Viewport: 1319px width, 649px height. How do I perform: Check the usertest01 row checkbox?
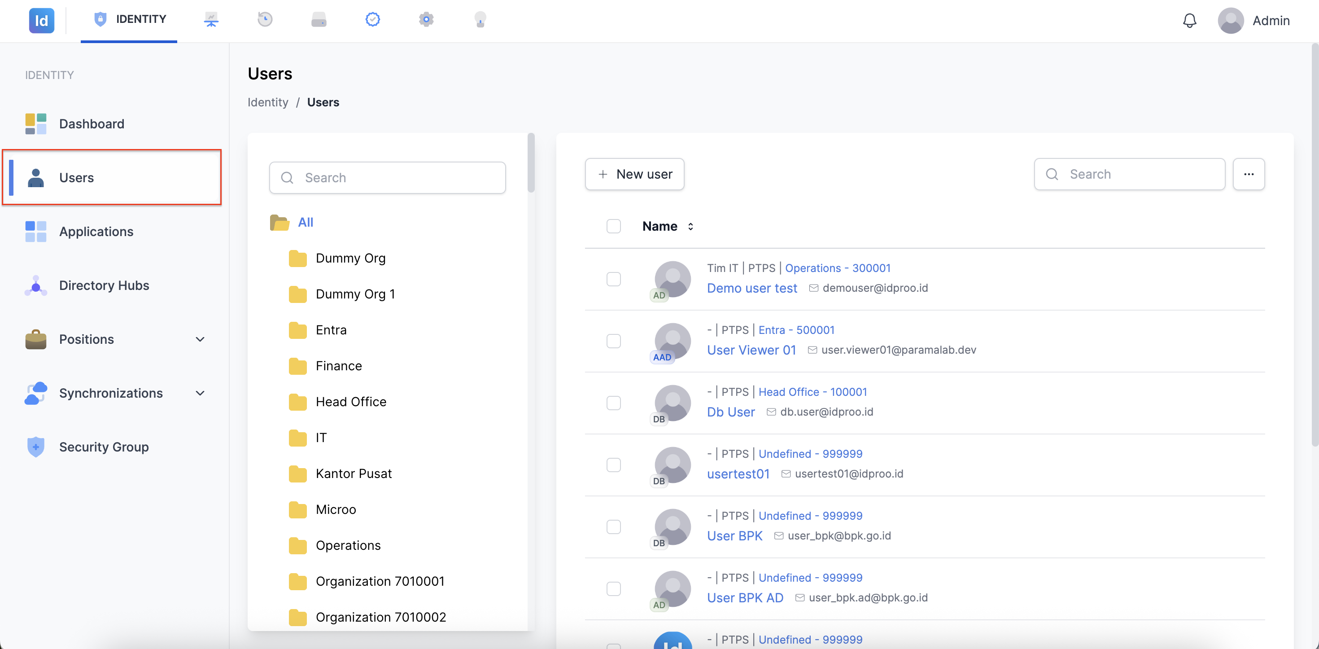coord(613,465)
